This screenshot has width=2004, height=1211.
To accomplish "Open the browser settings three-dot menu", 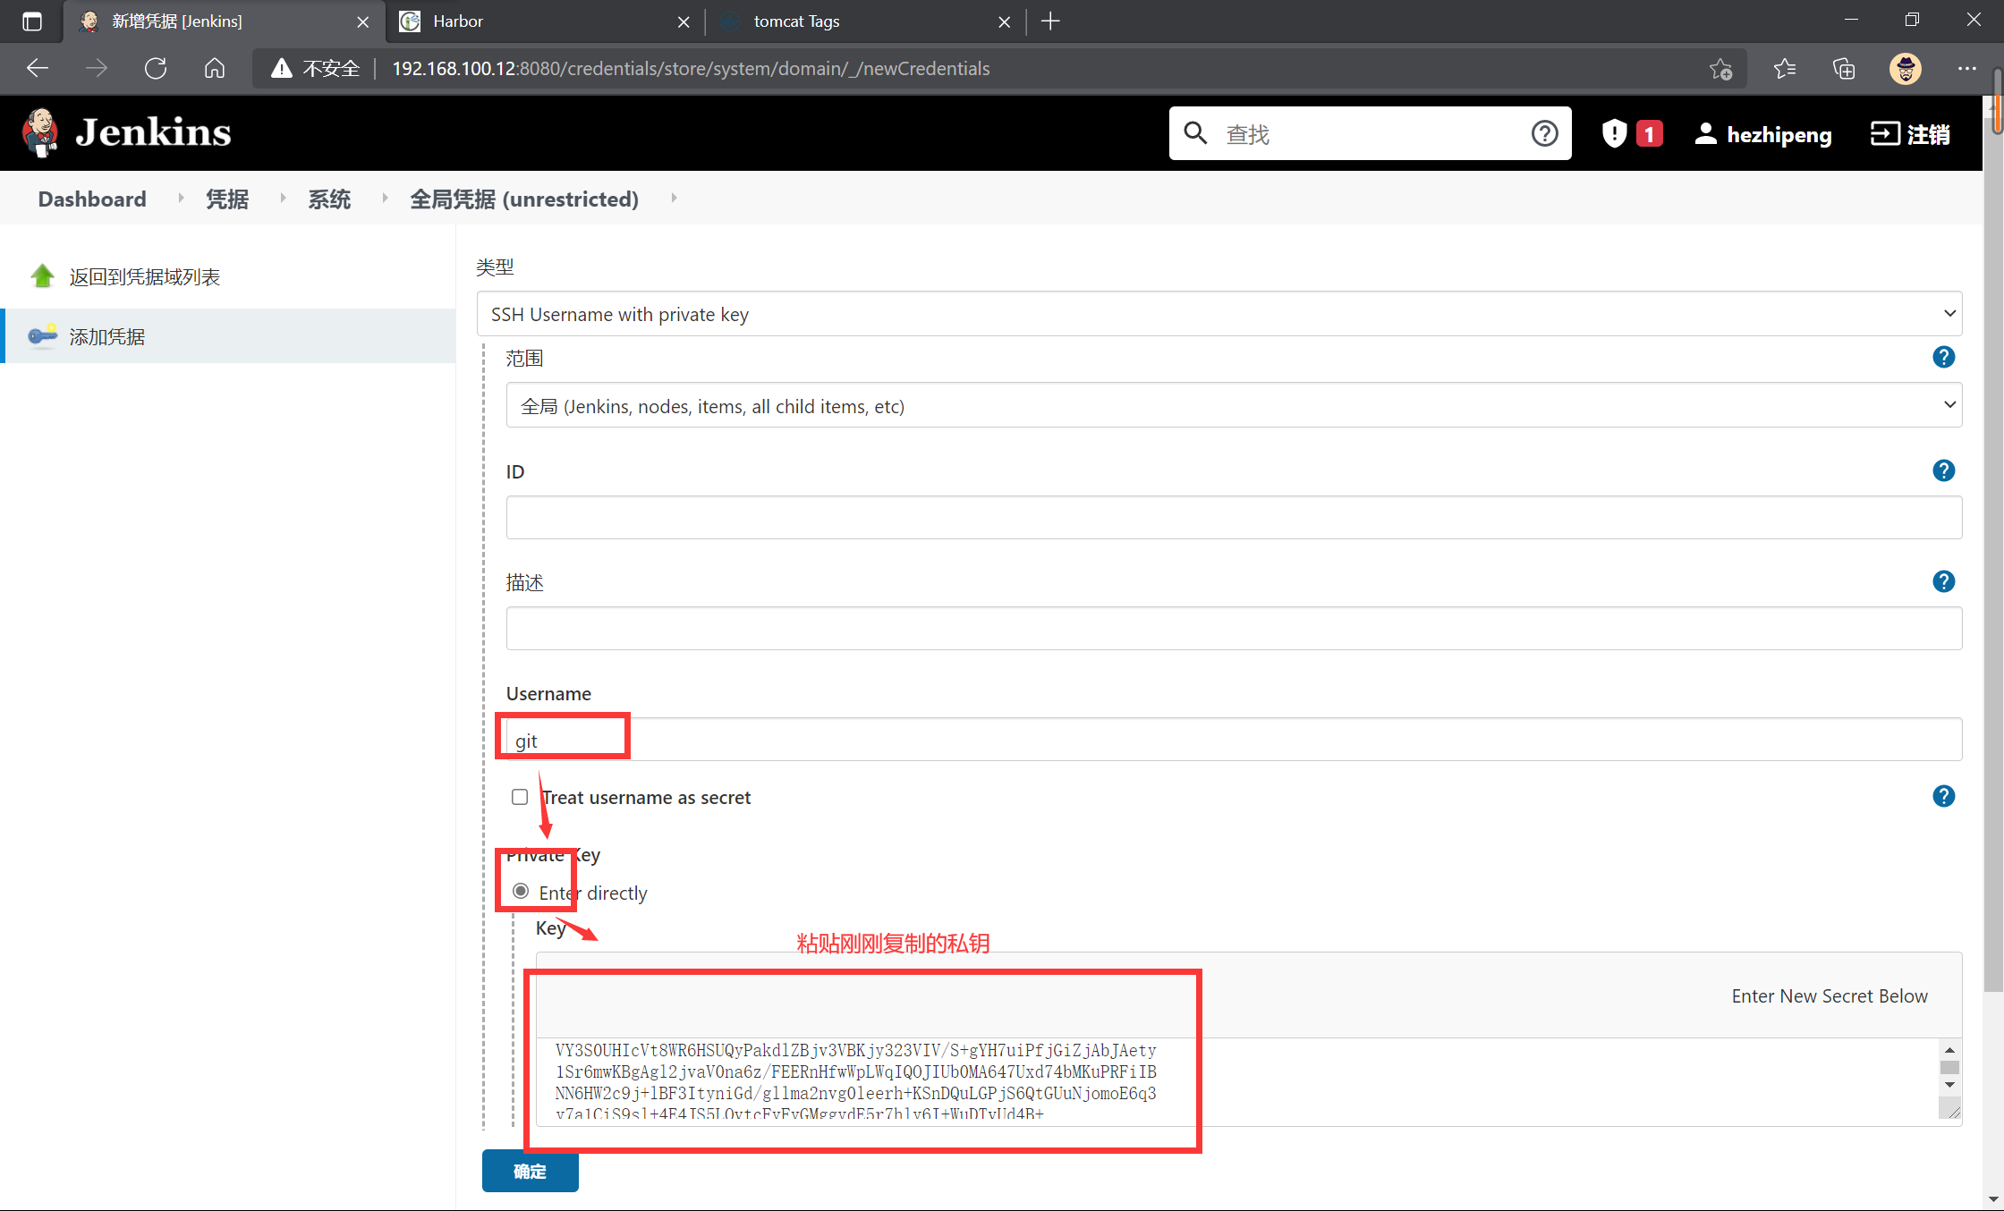I will pyautogui.click(x=1966, y=68).
